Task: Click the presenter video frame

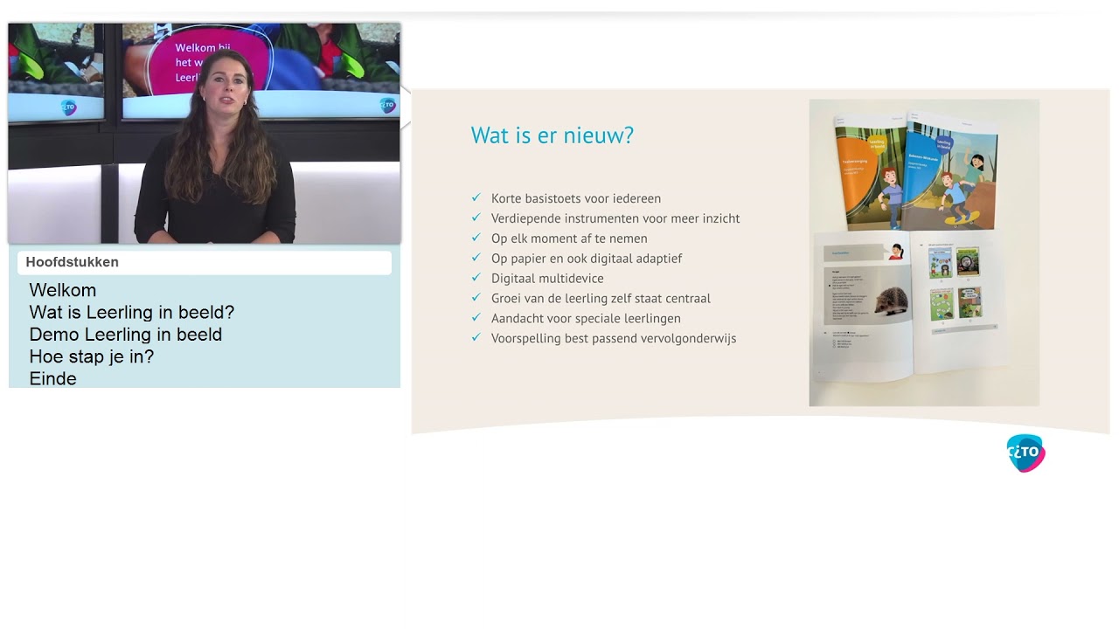Action: click(205, 134)
